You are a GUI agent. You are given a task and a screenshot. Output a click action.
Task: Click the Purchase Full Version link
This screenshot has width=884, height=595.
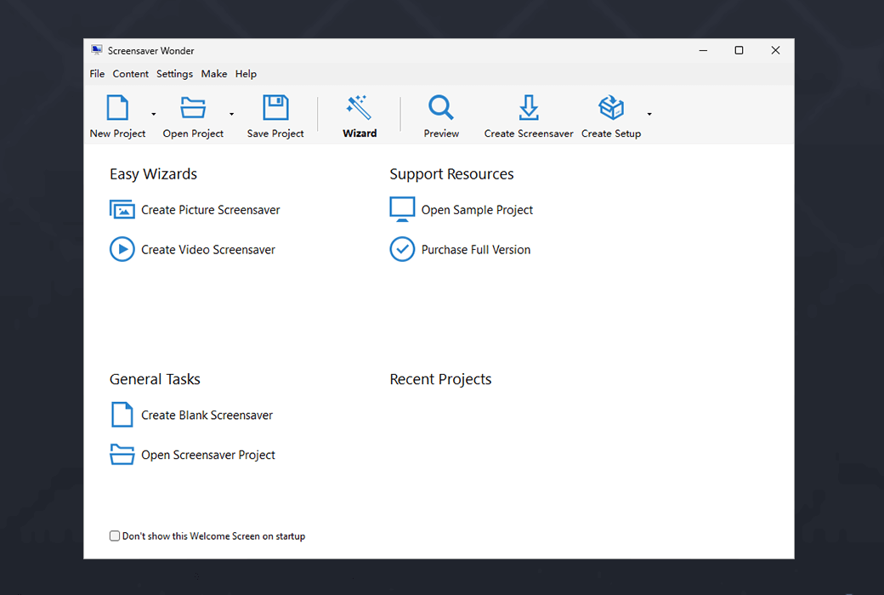pyautogui.click(x=476, y=250)
